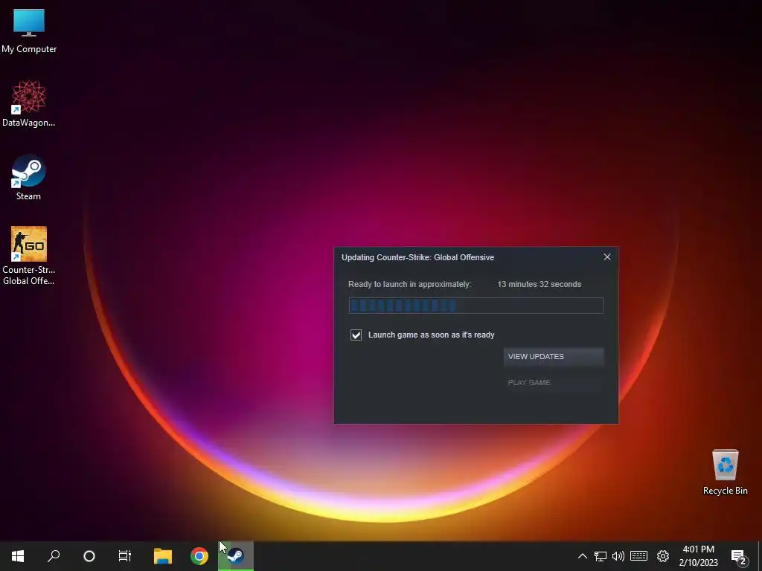Click the update download progress bar

pyautogui.click(x=476, y=306)
